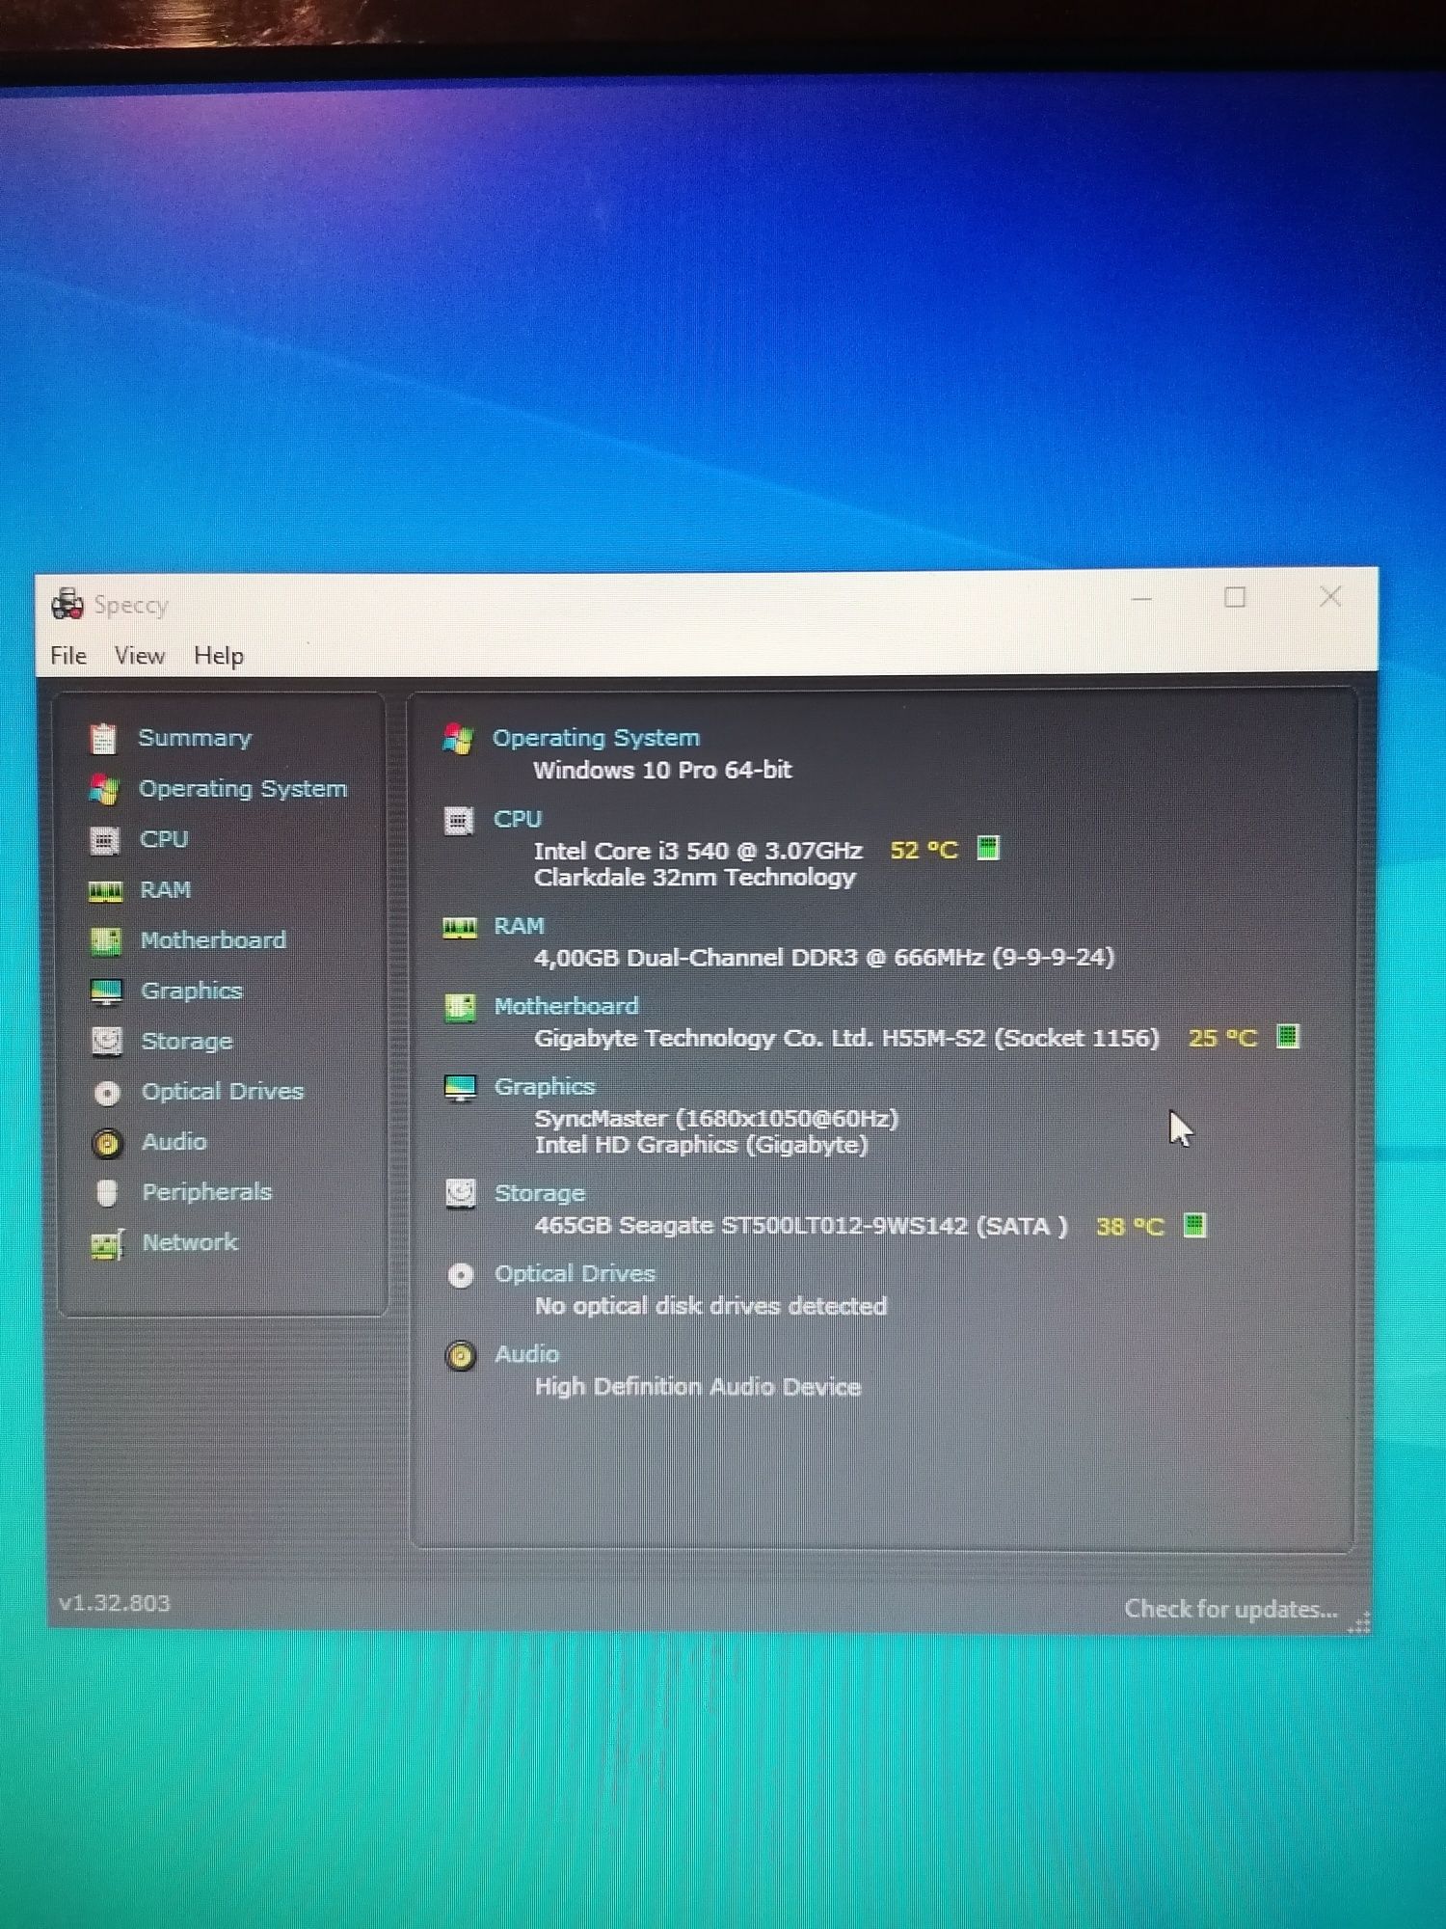1446x1929 pixels.
Task: Open the View menu
Action: tap(140, 656)
